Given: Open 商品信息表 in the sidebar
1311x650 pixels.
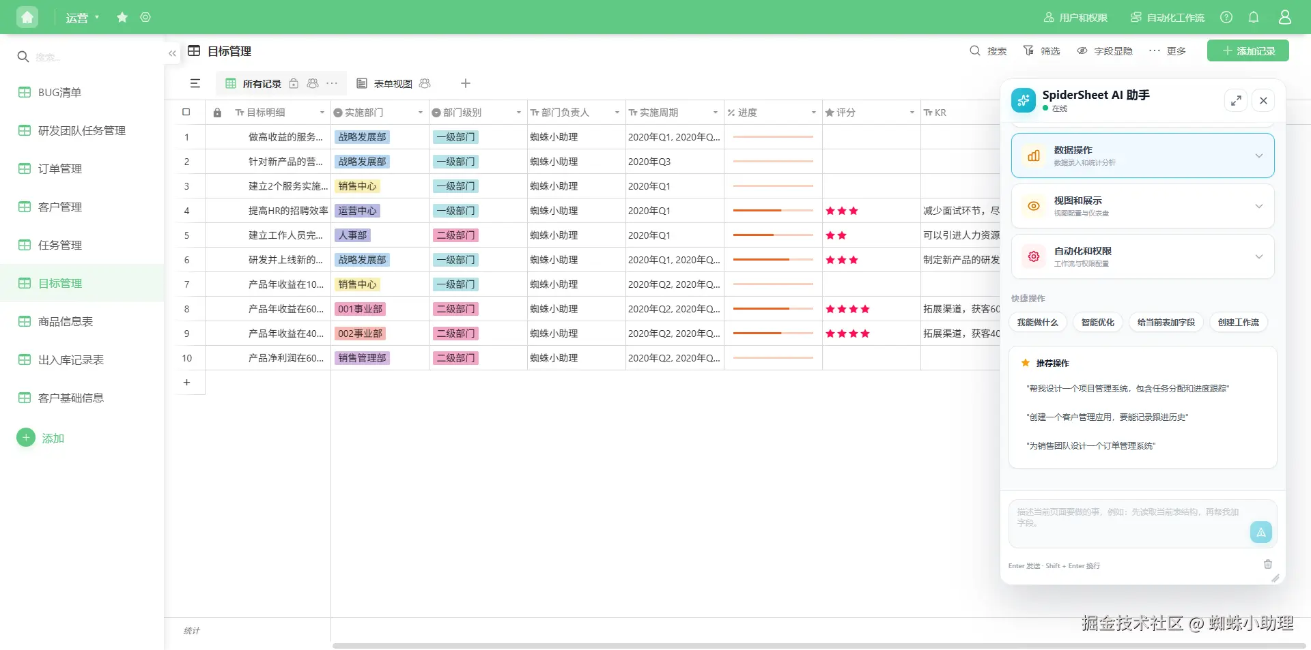Looking at the screenshot, I should [x=82, y=321].
